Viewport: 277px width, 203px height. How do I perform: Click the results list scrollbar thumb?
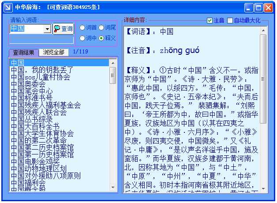click(113, 75)
